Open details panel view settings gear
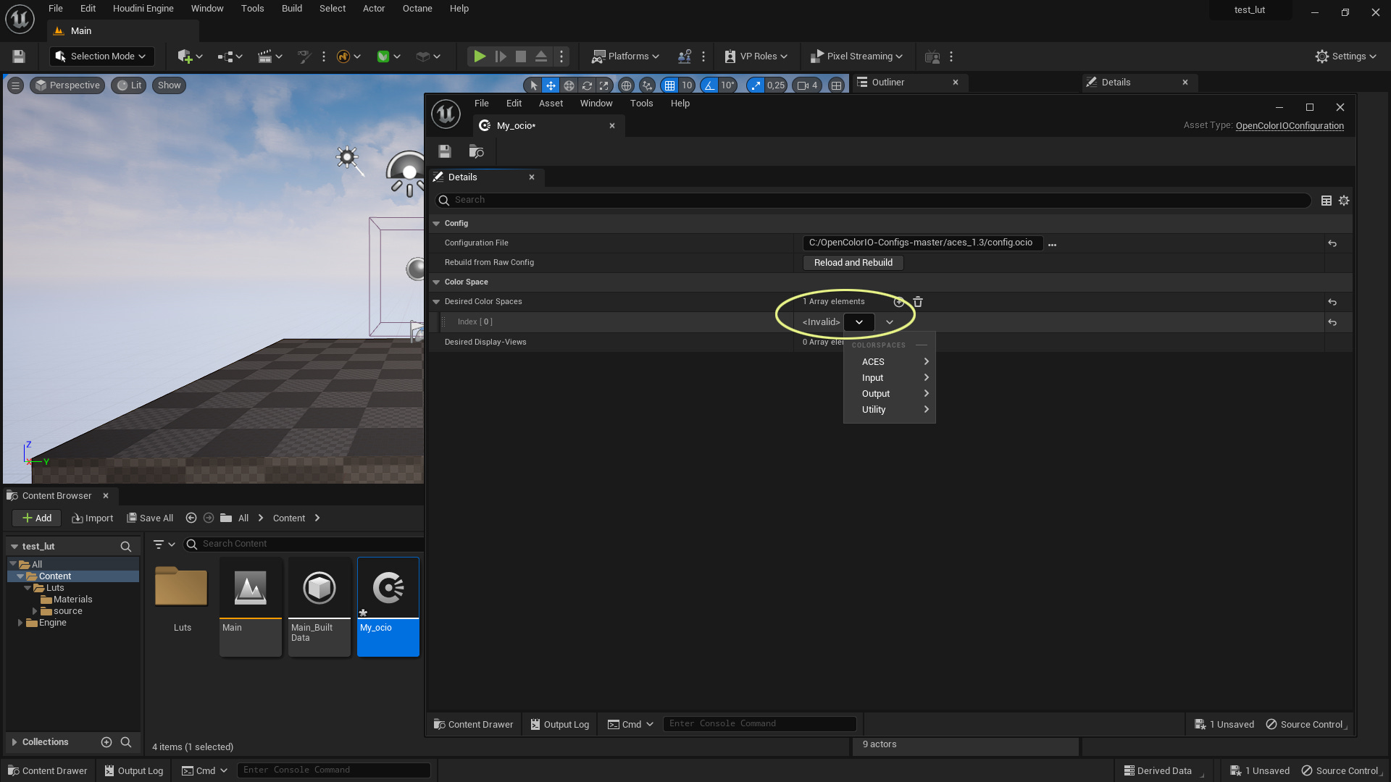The image size is (1391, 782). pos(1344,201)
